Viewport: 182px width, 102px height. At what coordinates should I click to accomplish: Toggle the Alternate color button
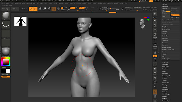point(6,77)
